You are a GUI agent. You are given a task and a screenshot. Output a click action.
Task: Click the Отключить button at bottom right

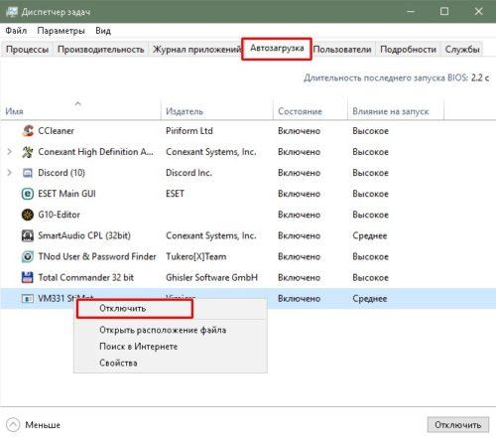point(458,425)
